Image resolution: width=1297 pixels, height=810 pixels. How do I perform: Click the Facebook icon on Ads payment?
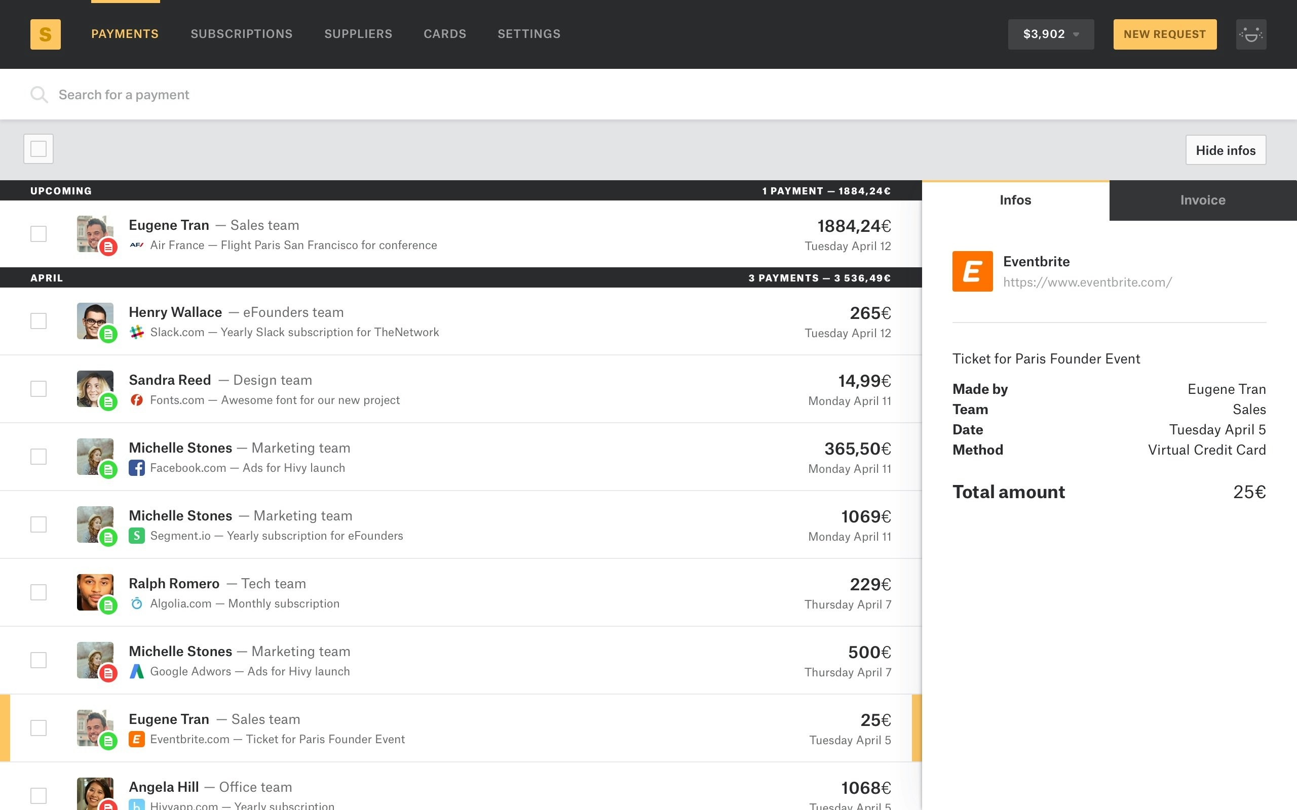click(137, 468)
